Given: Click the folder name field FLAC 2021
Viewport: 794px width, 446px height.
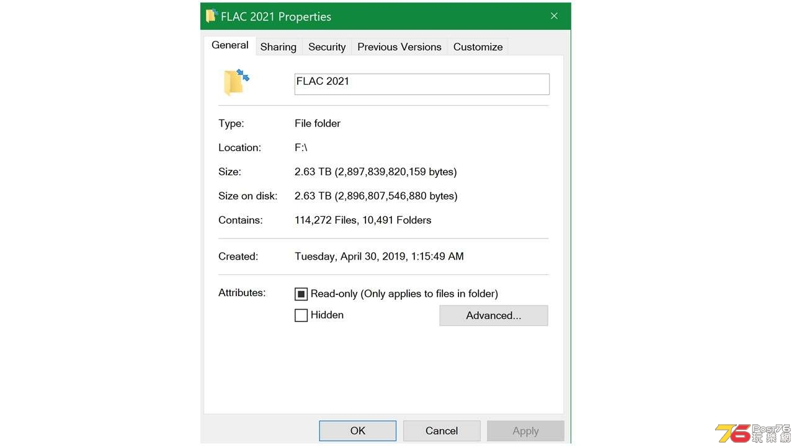Looking at the screenshot, I should pos(422,84).
